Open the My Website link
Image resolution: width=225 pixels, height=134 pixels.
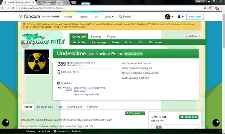[x=66, y=83]
